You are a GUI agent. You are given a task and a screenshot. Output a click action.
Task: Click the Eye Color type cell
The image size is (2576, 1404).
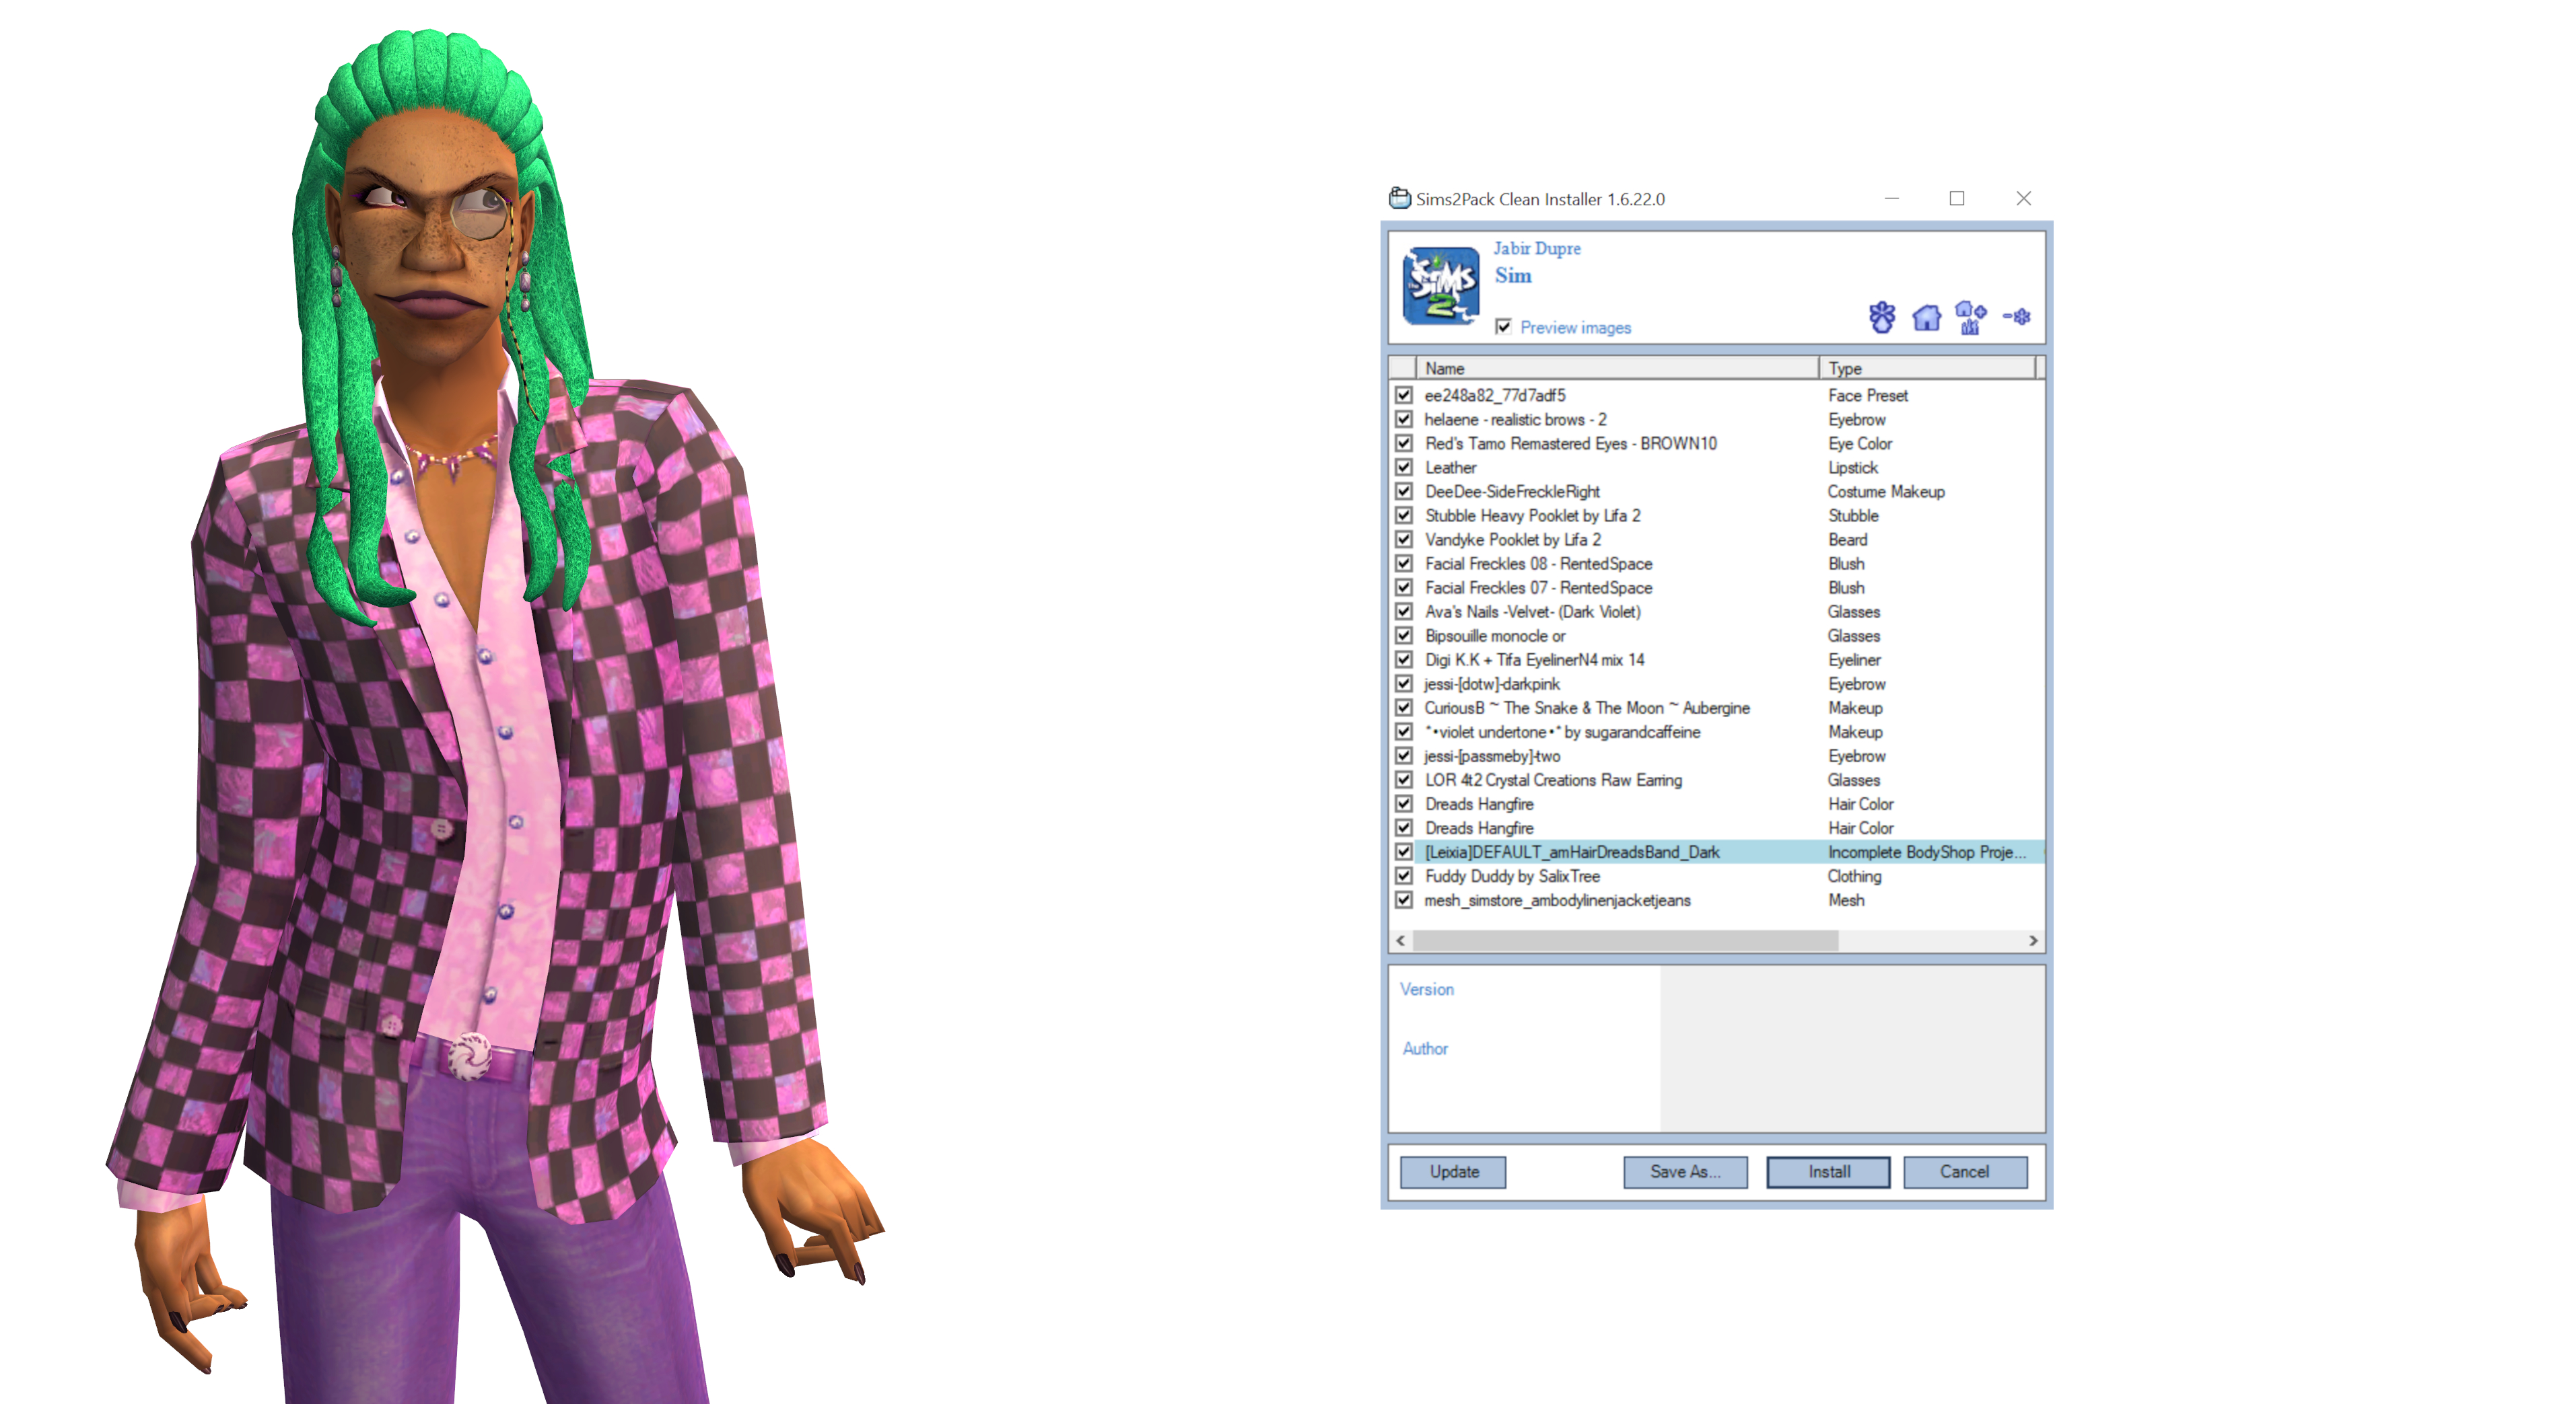[x=1859, y=443]
